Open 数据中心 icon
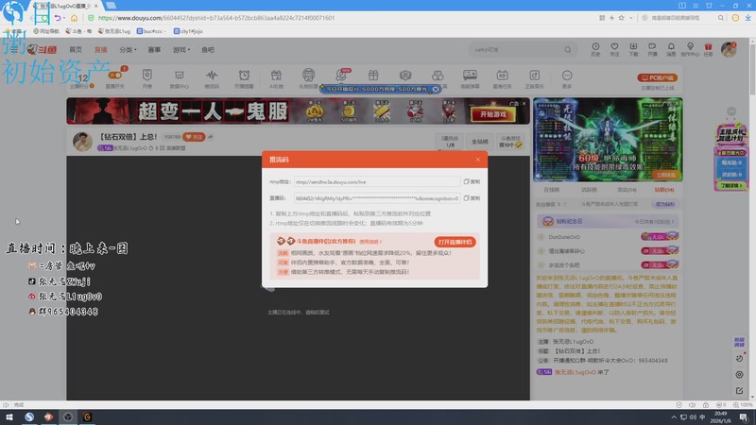 click(x=180, y=78)
